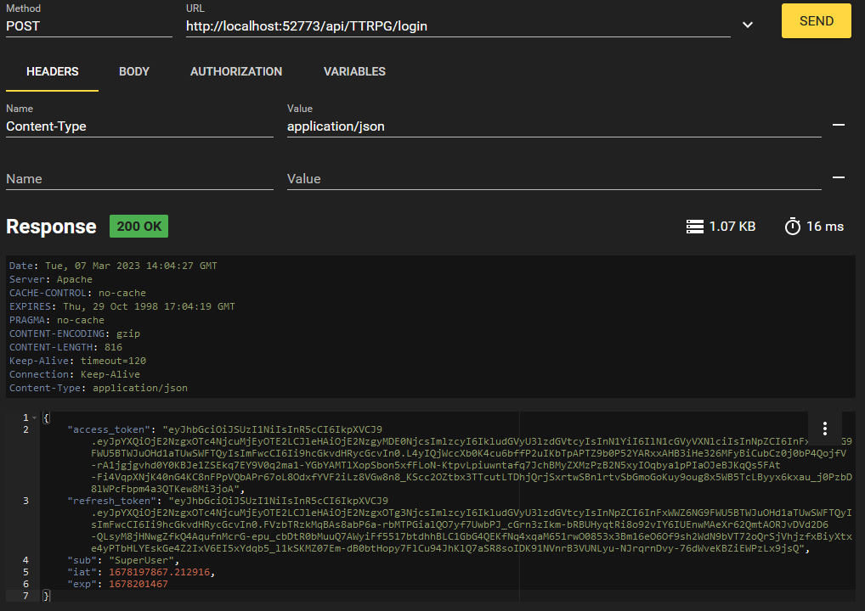This screenshot has width=865, height=611.
Task: Open the AUTHORIZATION tab
Action: (236, 72)
